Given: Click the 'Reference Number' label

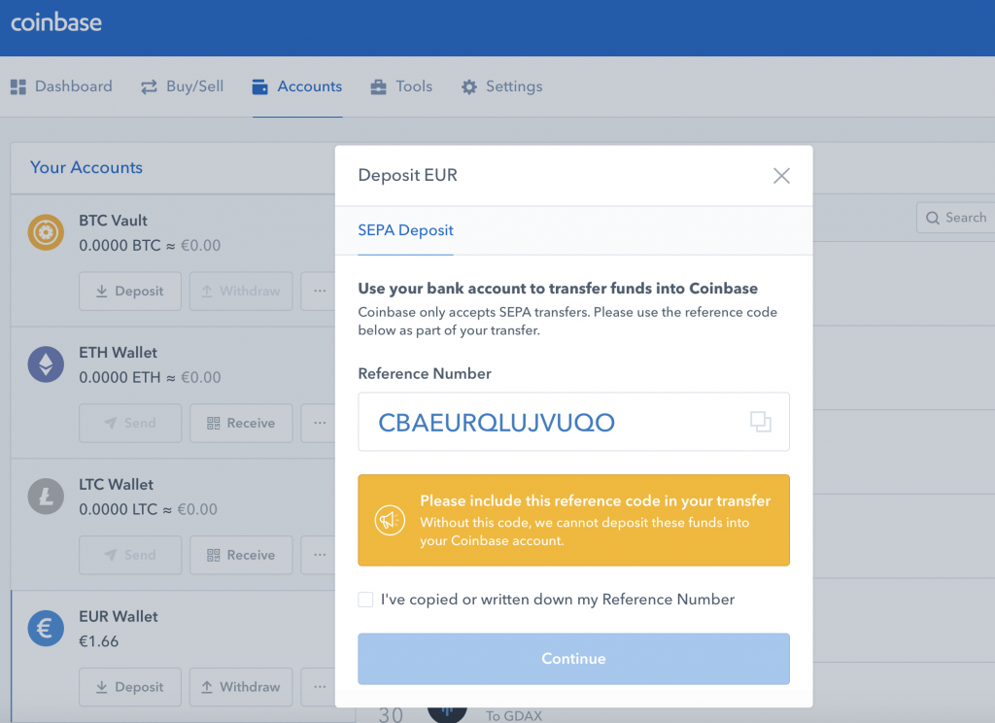Looking at the screenshot, I should point(425,373).
